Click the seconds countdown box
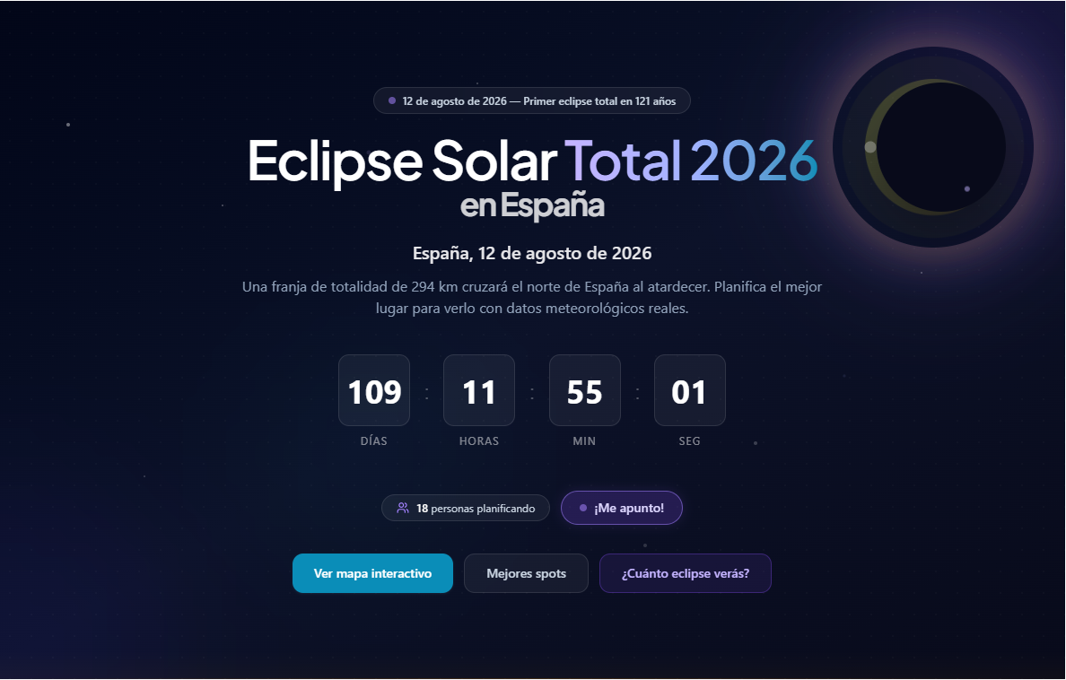Image resolution: width=1066 pixels, height=680 pixels. tap(689, 390)
